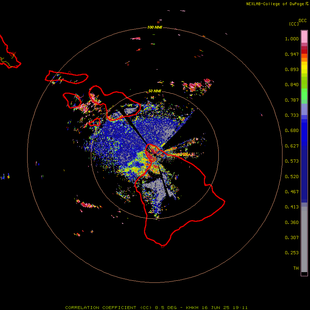Click the 0.360 scale value
310x310 pixels.
[x=292, y=223]
